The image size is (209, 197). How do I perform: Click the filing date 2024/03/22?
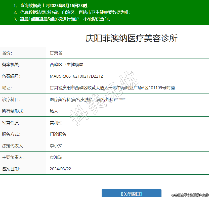(60, 169)
